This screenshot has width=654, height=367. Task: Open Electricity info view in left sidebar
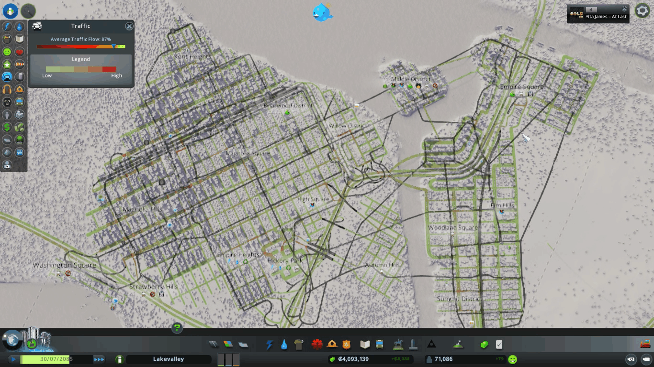pos(7,27)
